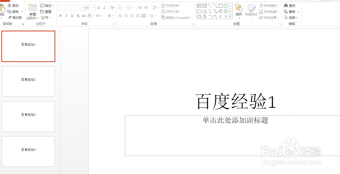Viewport: 340px width, 174px height.
Task: Select the Down Arrow block shape
Action: (225, 11)
